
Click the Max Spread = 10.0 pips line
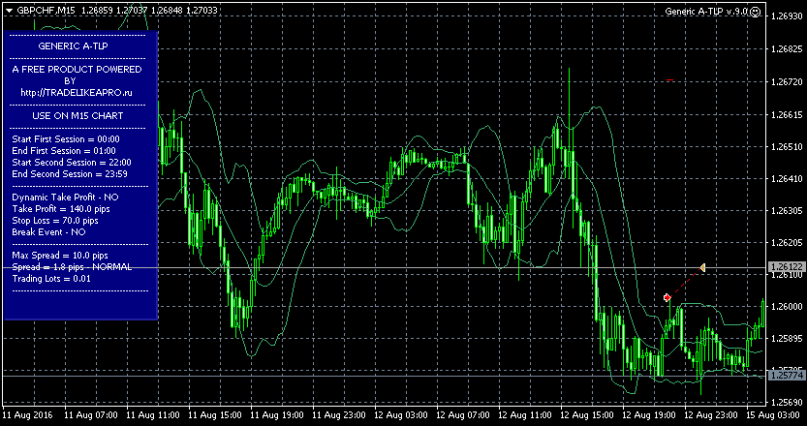click(60, 256)
